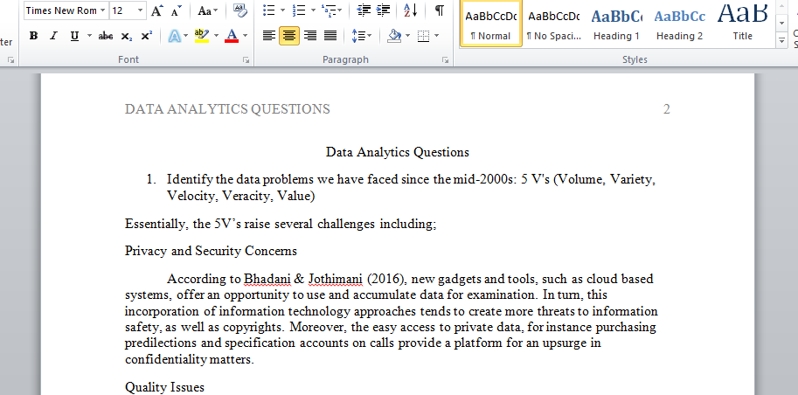Click the Grow Font icon
This screenshot has height=395, width=798.
click(x=157, y=10)
